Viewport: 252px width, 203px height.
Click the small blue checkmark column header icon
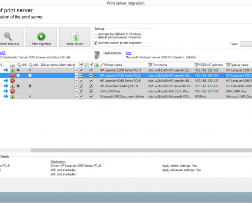[x=86, y=65]
